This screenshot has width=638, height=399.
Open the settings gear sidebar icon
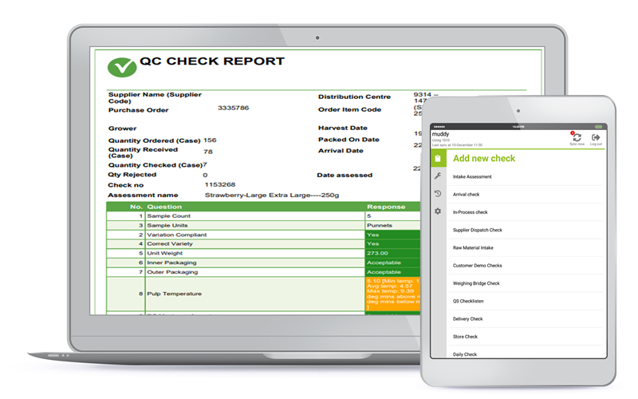pyautogui.click(x=437, y=211)
